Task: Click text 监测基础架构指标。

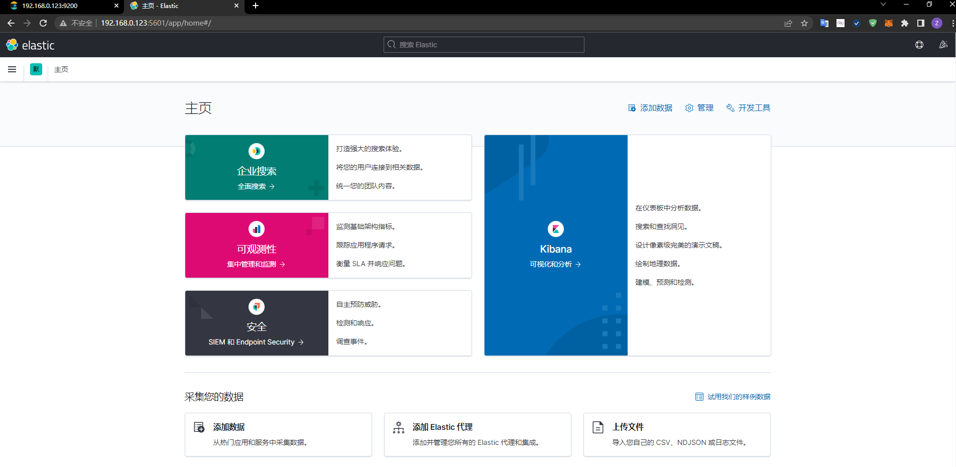Action: click(366, 226)
